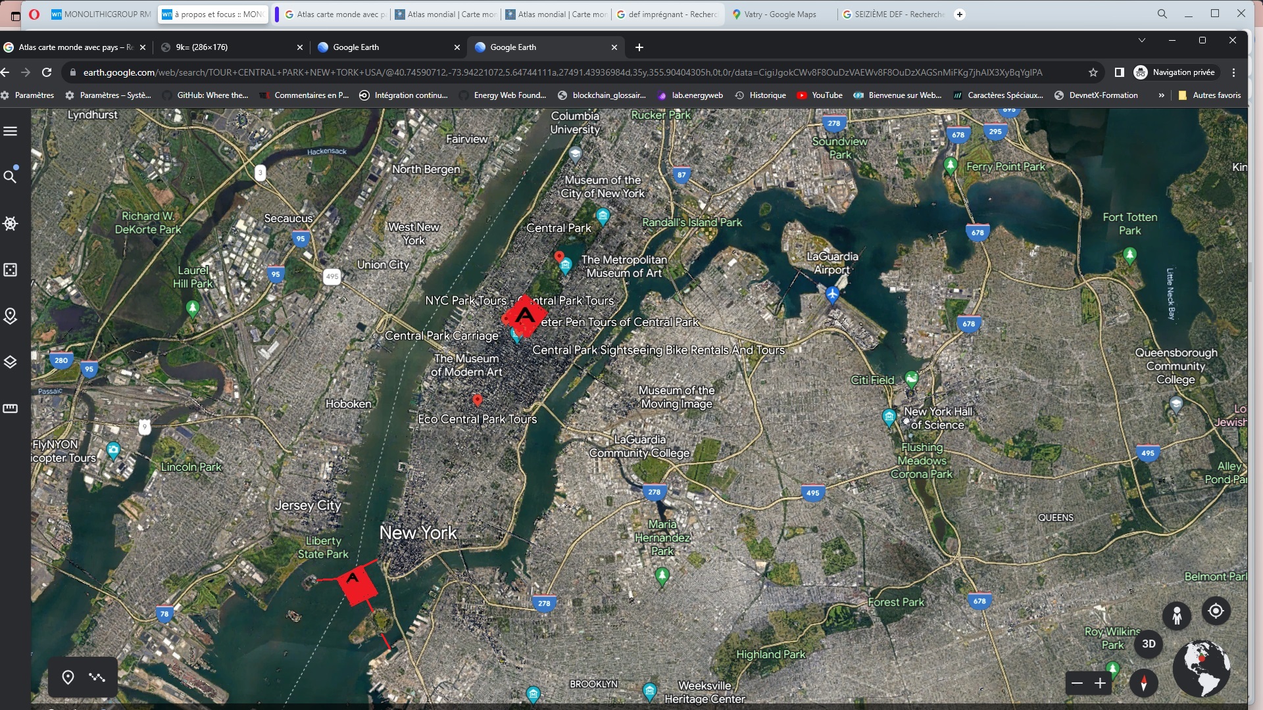Add a placemark with the pin tool
Screen dimensions: 1263x710
(x=68, y=677)
